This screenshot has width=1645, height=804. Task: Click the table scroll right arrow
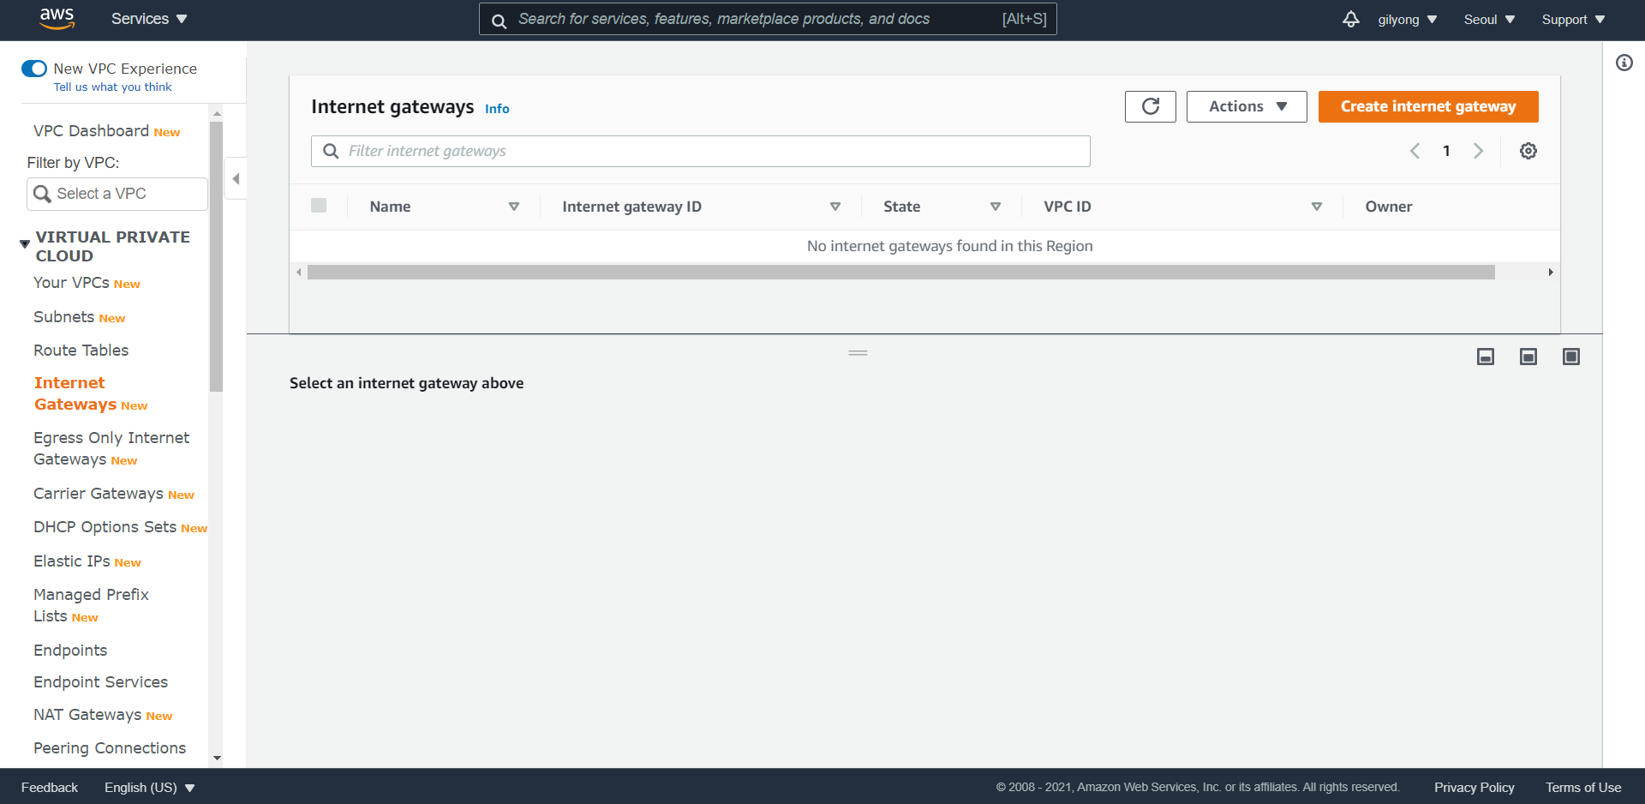coord(1551,273)
